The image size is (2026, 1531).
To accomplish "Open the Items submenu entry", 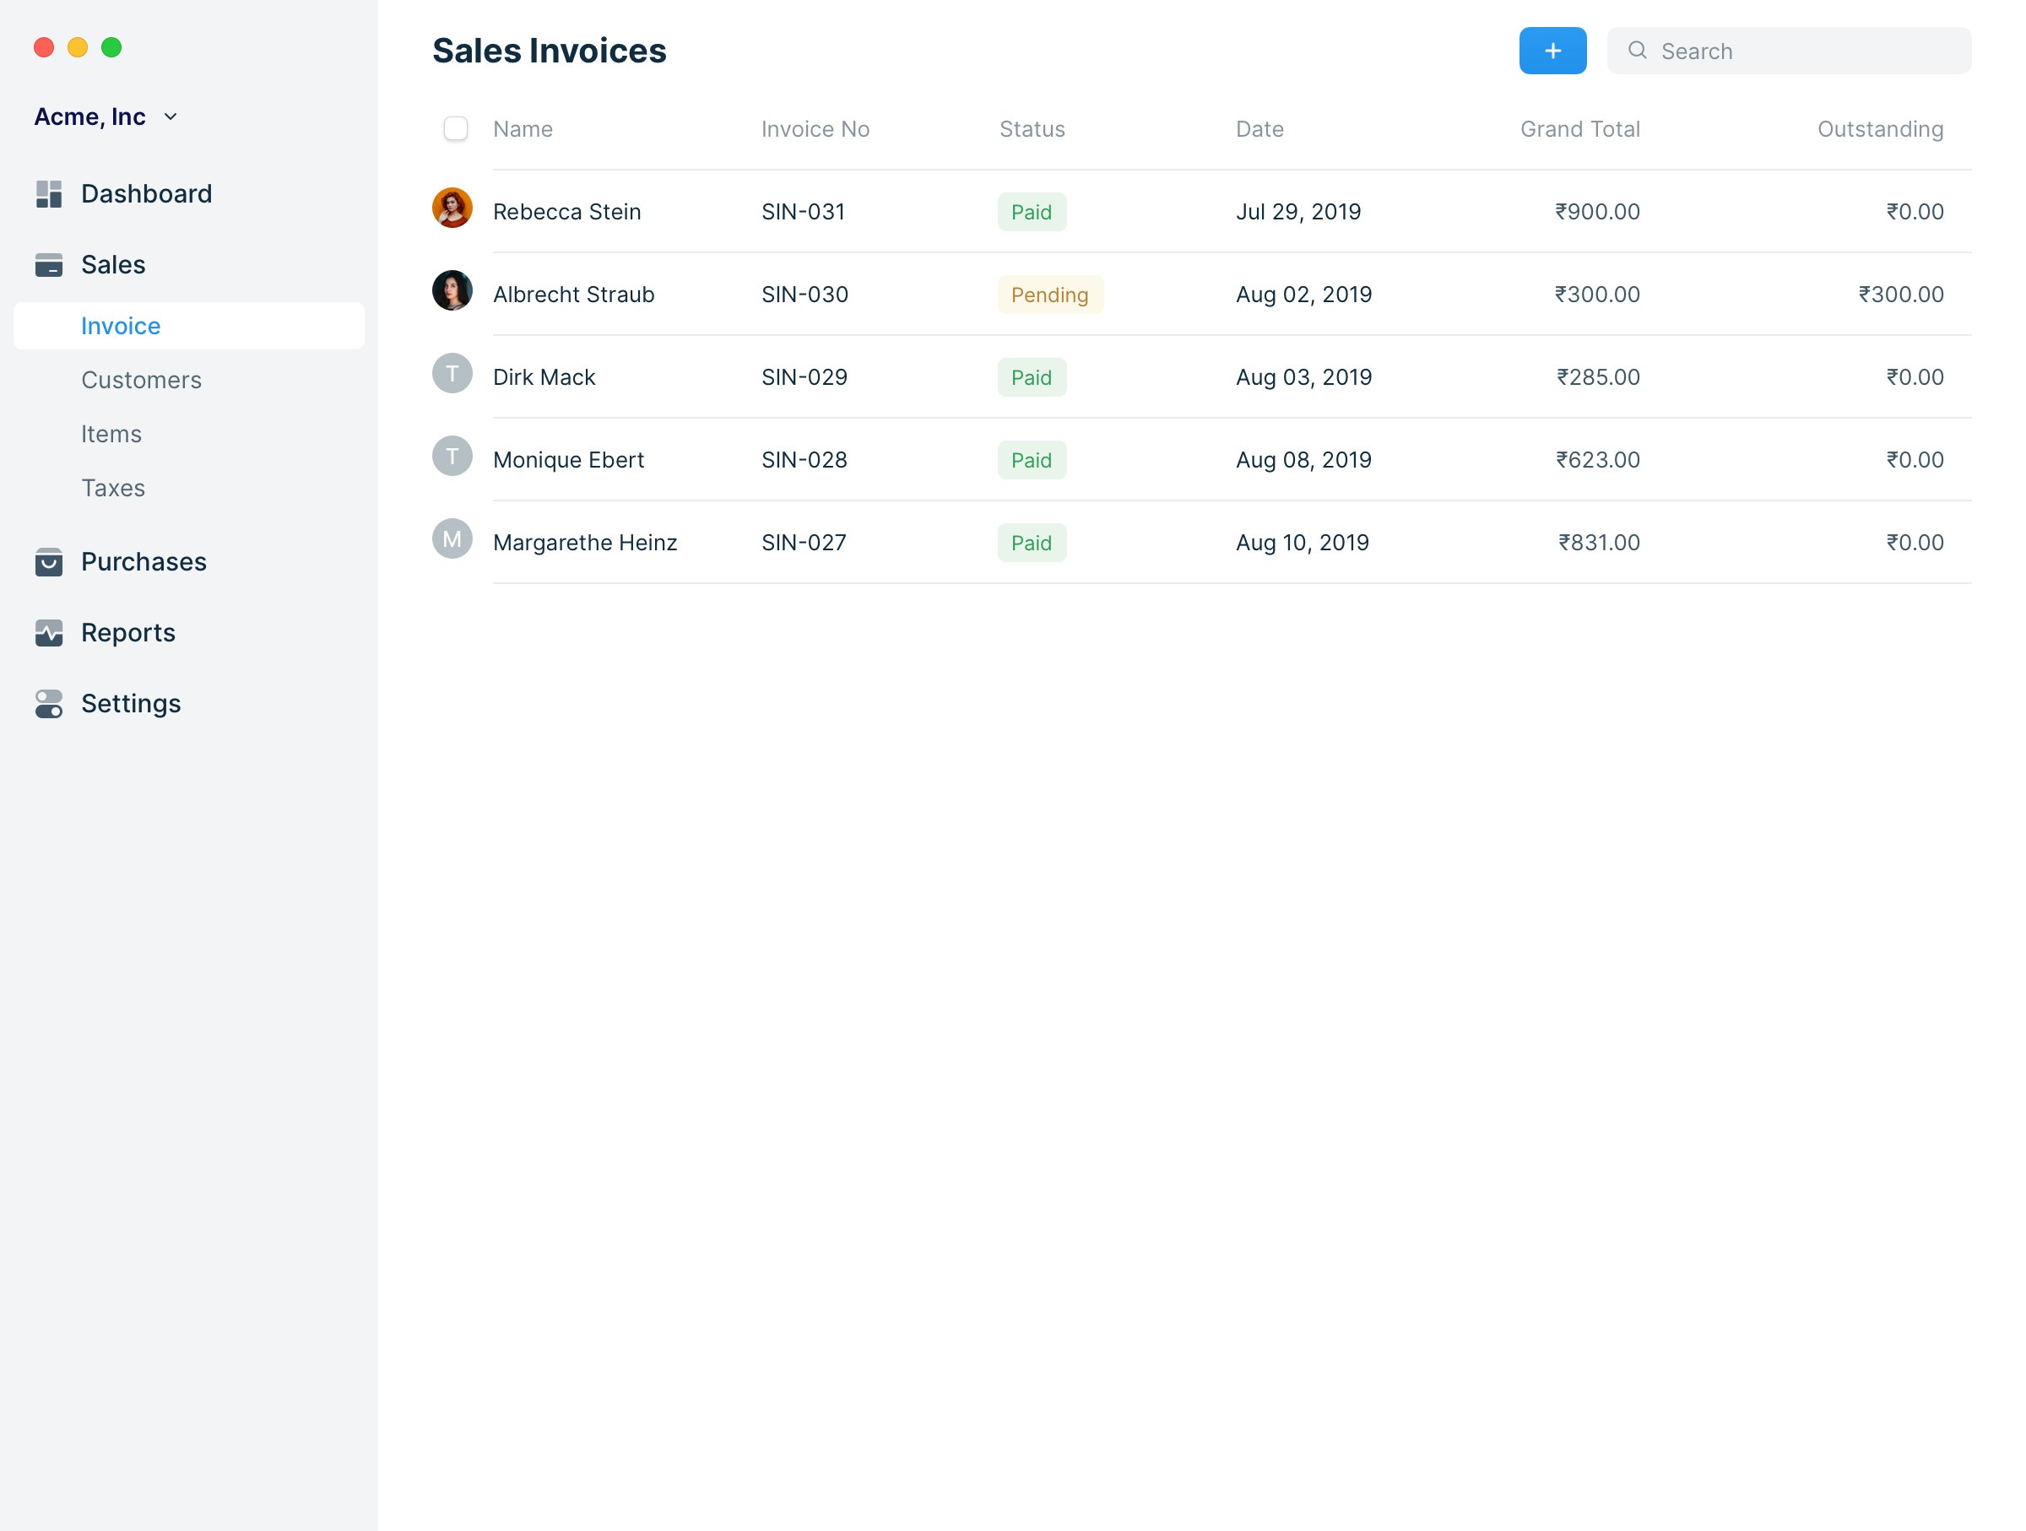I will (111, 434).
